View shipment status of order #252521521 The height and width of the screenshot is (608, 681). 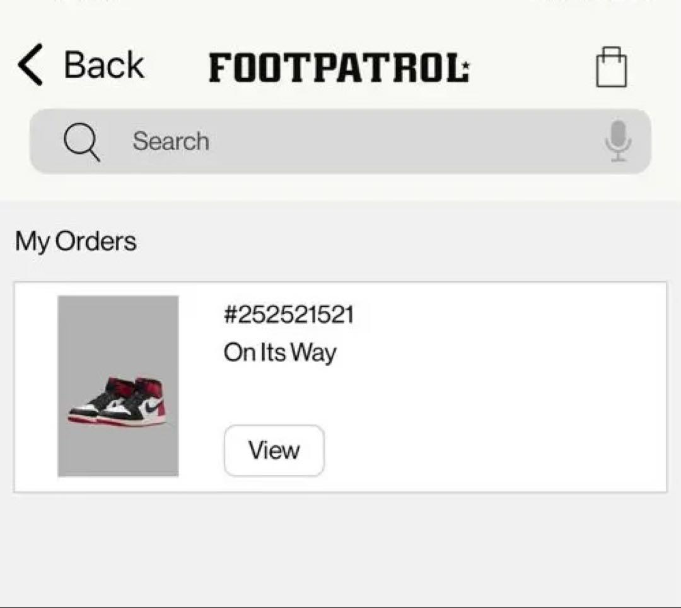click(279, 353)
